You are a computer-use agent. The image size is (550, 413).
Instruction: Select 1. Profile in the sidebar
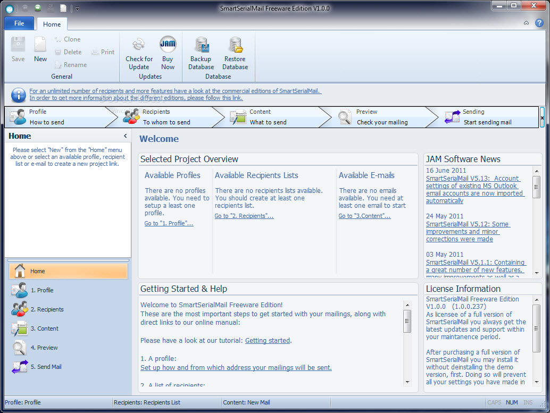[41, 290]
